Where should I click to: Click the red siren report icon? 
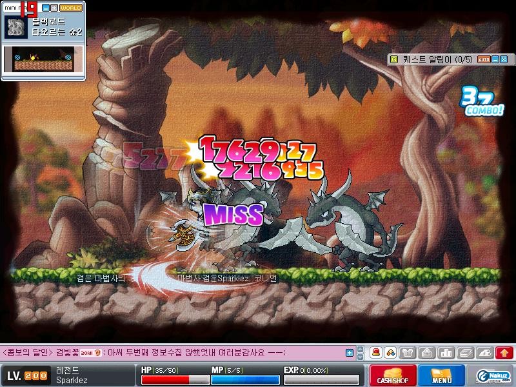(x=376, y=353)
